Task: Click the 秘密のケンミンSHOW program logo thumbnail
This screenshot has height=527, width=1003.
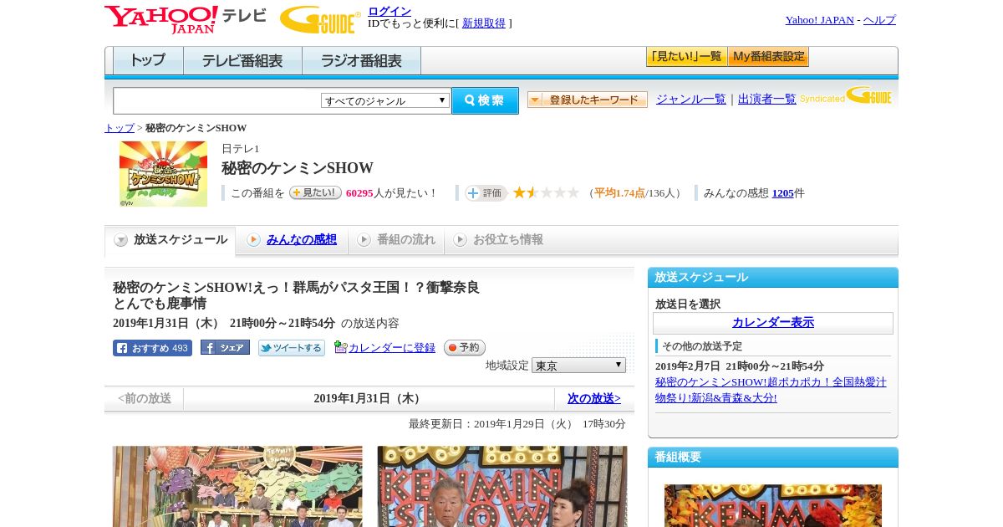Action: click(163, 173)
